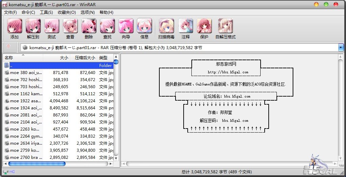
Task: Click the parent folder icon in the '..' row
Action: click(x=7, y=65)
